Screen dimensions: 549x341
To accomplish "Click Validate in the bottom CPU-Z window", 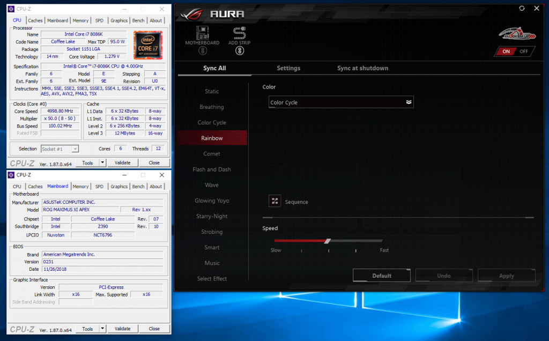I will [123, 329].
